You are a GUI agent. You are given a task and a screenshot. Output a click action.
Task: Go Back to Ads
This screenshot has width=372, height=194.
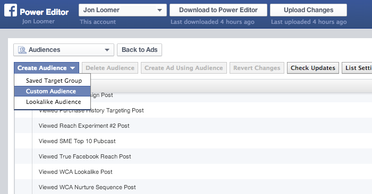139,50
